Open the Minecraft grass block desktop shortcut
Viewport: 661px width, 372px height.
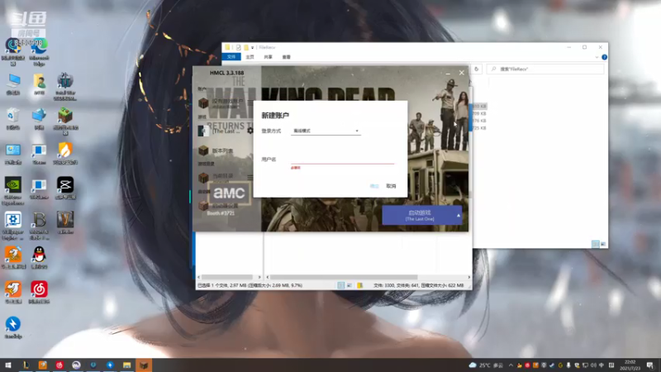click(x=65, y=121)
